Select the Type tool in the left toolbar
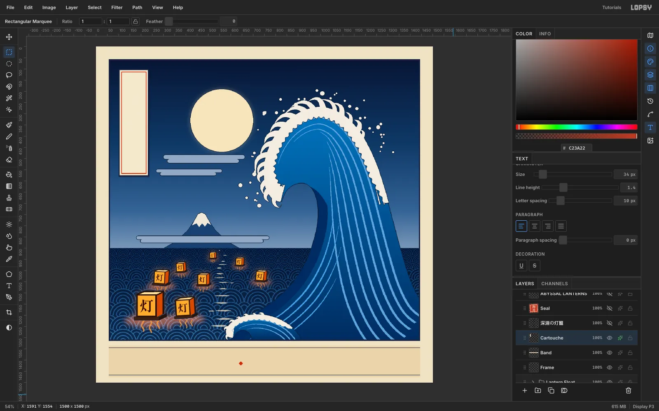Screen dimensions: 659x411 9,286
